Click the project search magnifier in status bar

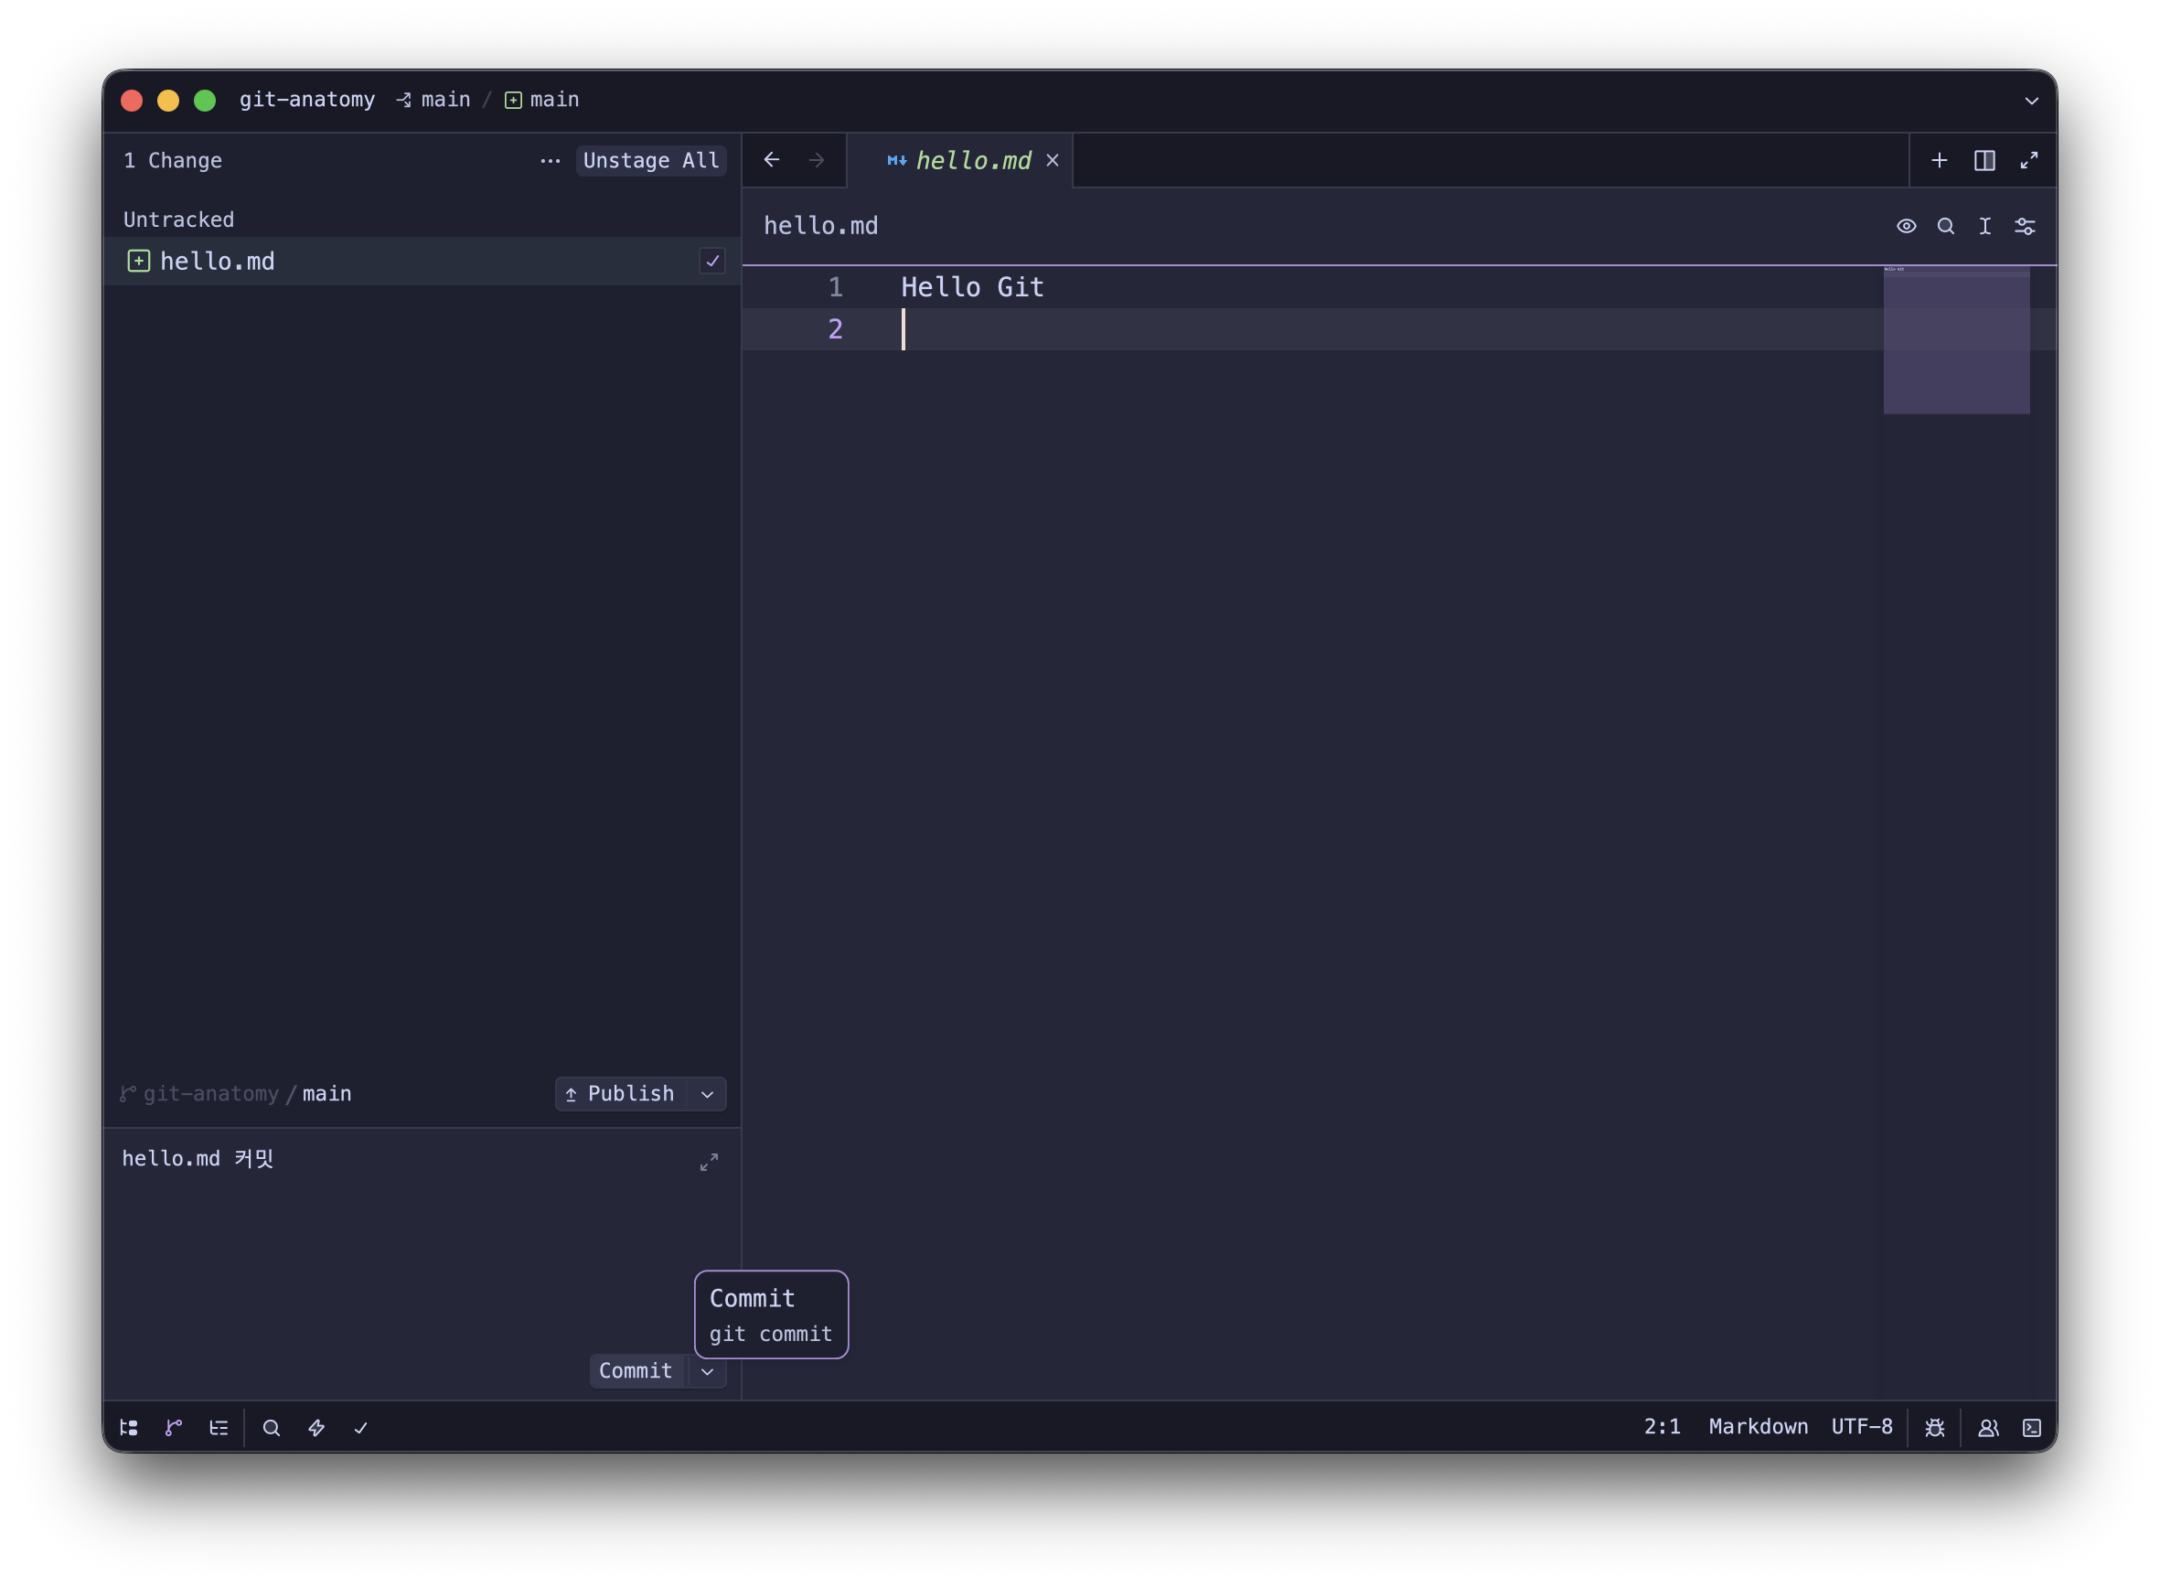click(272, 1428)
